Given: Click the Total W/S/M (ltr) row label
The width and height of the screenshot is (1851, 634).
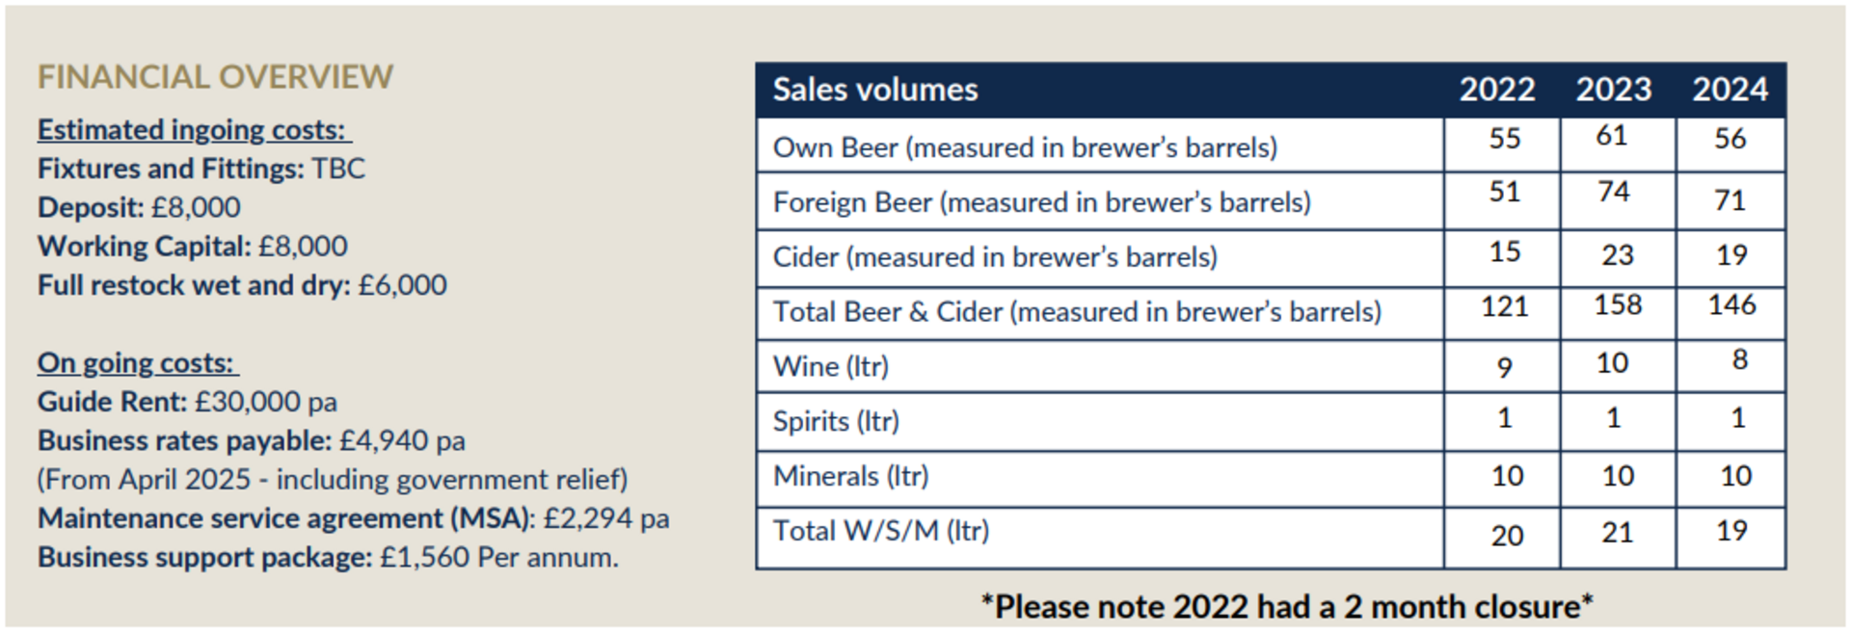Looking at the screenshot, I should [881, 531].
